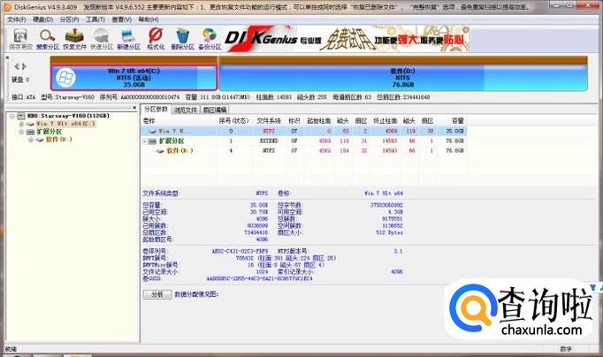Image resolution: width=603 pixels, height=357 pixels.
Task: Open the 文件(F) menu
Action: point(17,19)
